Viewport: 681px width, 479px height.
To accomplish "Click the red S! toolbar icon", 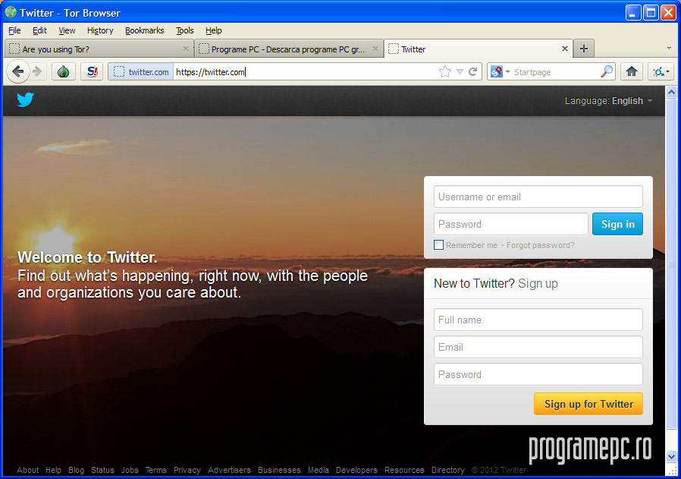I will click(x=92, y=71).
